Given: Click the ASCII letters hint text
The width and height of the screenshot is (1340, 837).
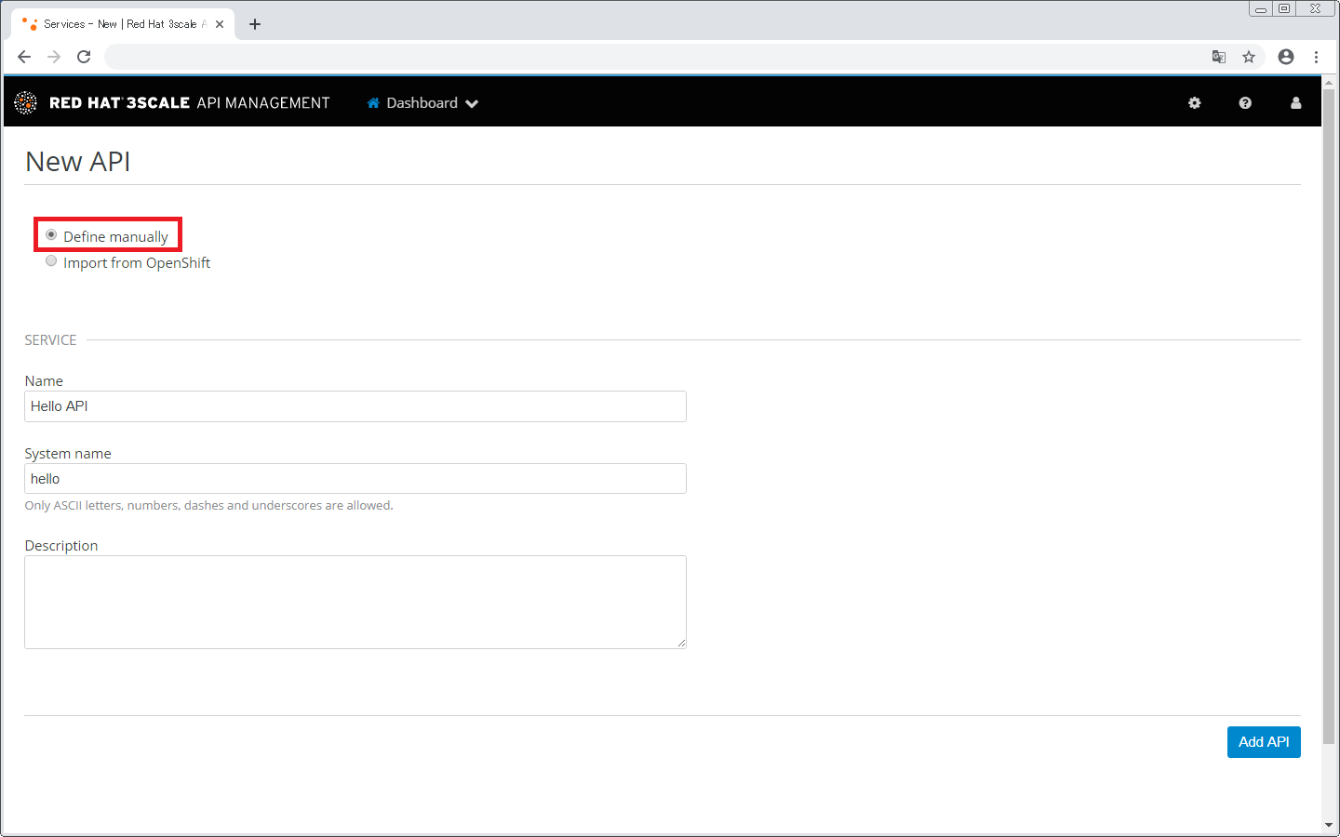Looking at the screenshot, I should [x=209, y=506].
